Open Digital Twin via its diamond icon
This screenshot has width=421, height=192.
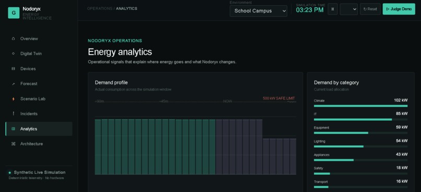click(x=14, y=54)
